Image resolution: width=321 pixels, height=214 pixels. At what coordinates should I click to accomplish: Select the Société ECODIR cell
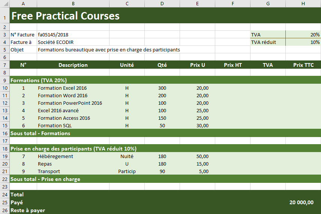pos(53,42)
